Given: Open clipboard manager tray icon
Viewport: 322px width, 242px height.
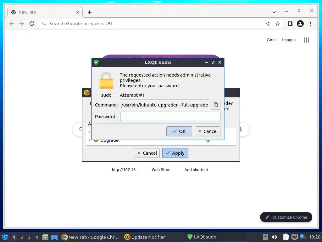Looking at the screenshot, I should tap(286, 237).
